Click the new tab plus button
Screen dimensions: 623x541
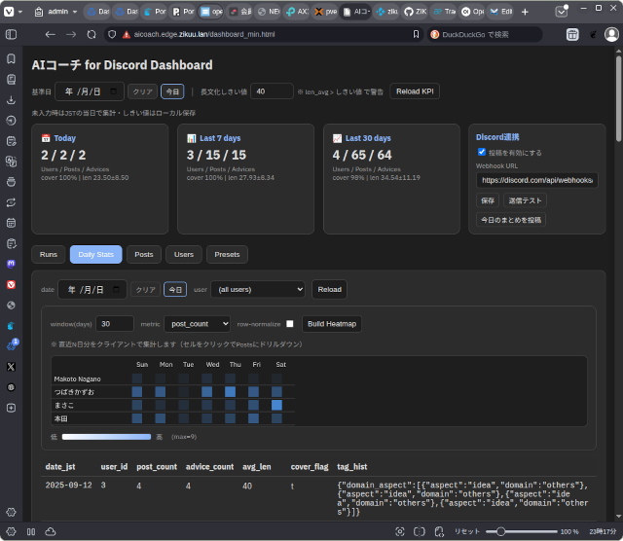[526, 12]
